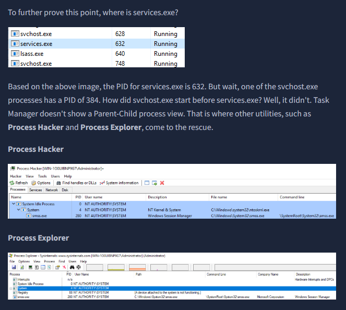Click the save icon in Process Explorer toolbar
346x310 pixels.
(13, 267)
